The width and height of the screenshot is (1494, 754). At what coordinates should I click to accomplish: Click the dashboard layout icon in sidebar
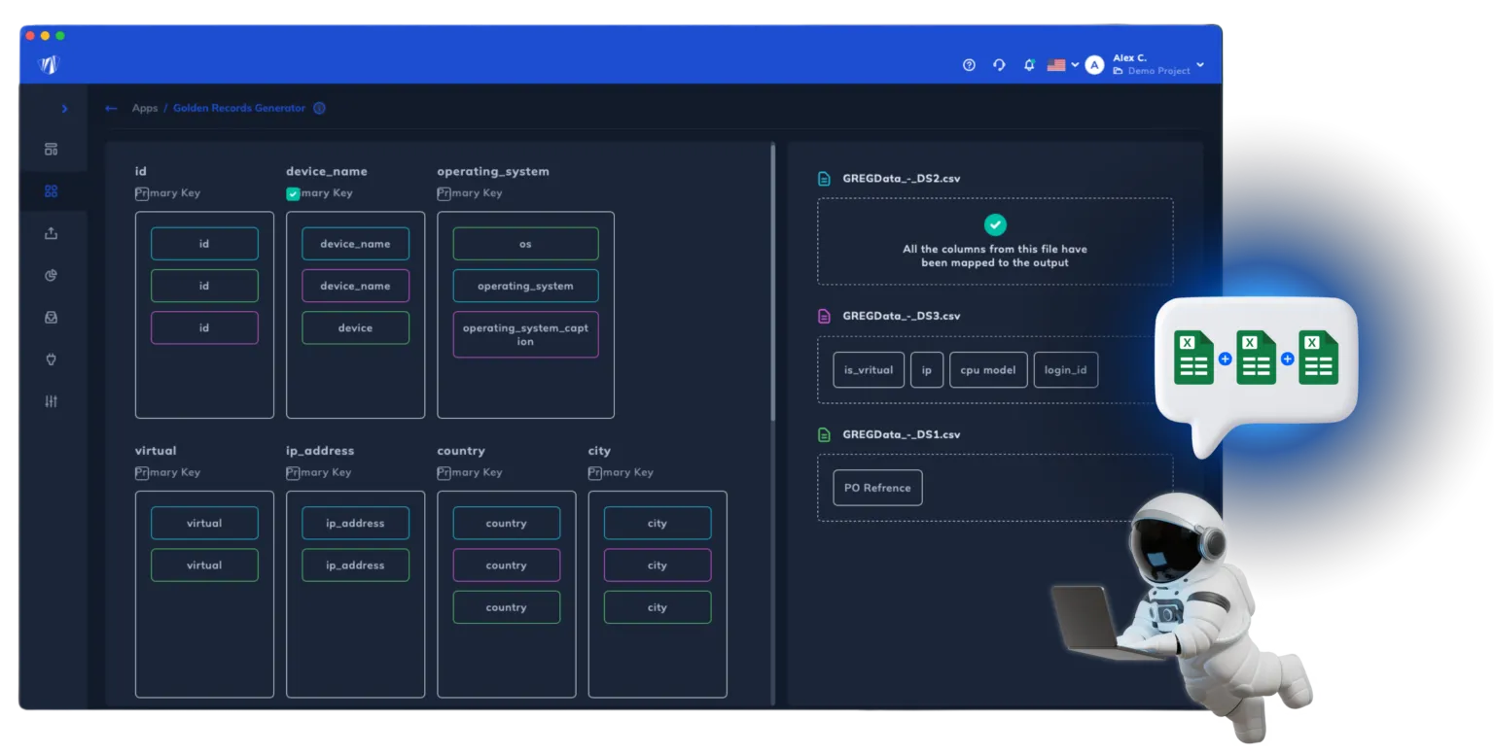pos(52,149)
